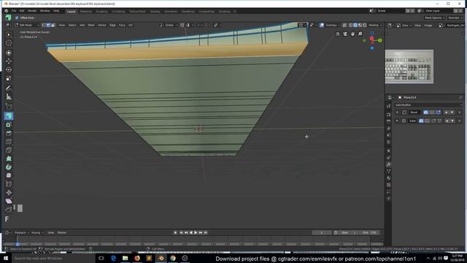
Task: Remove the Bevel modifier with X
Action: [459, 113]
